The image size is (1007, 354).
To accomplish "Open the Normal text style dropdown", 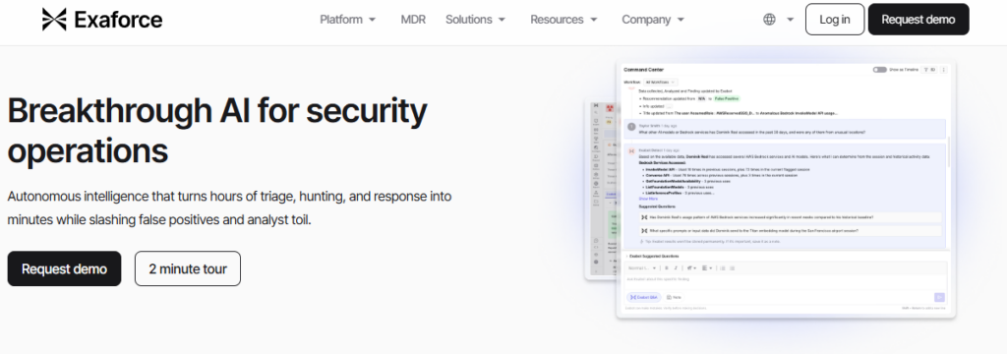I will pyautogui.click(x=642, y=267).
